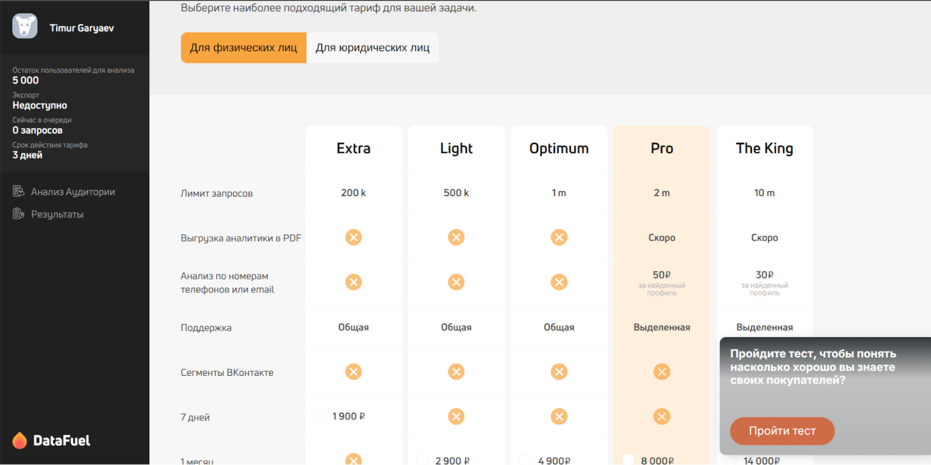Click Сегменты ВКонтакте cross icon under Optimum
Viewport: 931px width, 465px height.
click(x=559, y=372)
